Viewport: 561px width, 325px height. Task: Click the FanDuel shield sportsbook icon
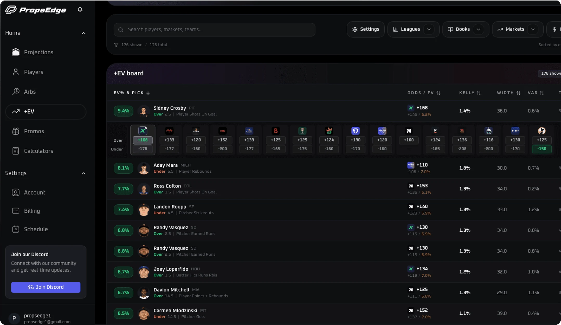click(356, 131)
